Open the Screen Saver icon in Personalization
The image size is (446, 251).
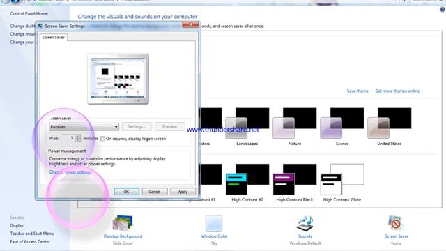pos(396,223)
